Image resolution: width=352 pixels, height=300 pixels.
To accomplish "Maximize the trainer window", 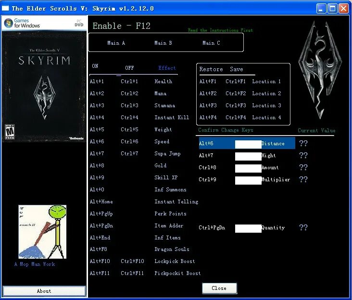I will pos(332,9).
